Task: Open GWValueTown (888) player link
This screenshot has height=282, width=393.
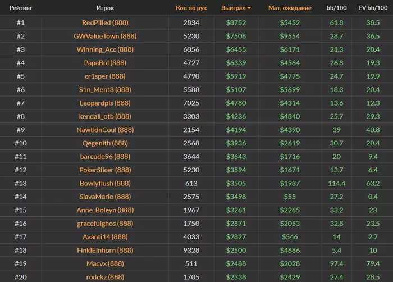Action: (x=105, y=36)
